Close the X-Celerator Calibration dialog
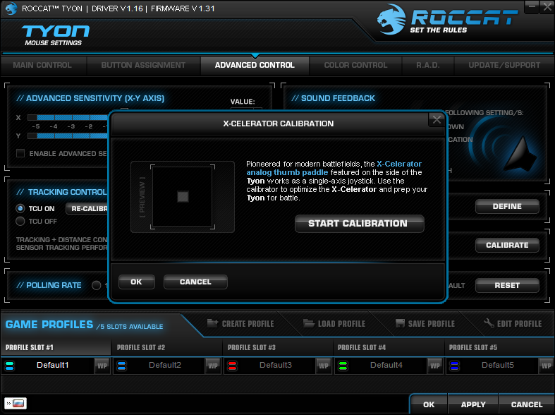The width and height of the screenshot is (555, 415). 437,120
